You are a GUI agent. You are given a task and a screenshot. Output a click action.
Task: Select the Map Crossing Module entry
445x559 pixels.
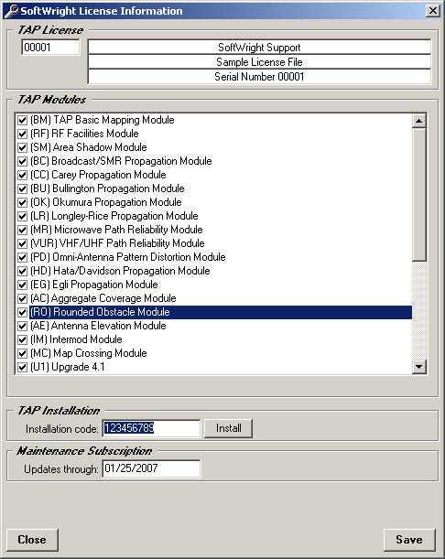tap(89, 353)
